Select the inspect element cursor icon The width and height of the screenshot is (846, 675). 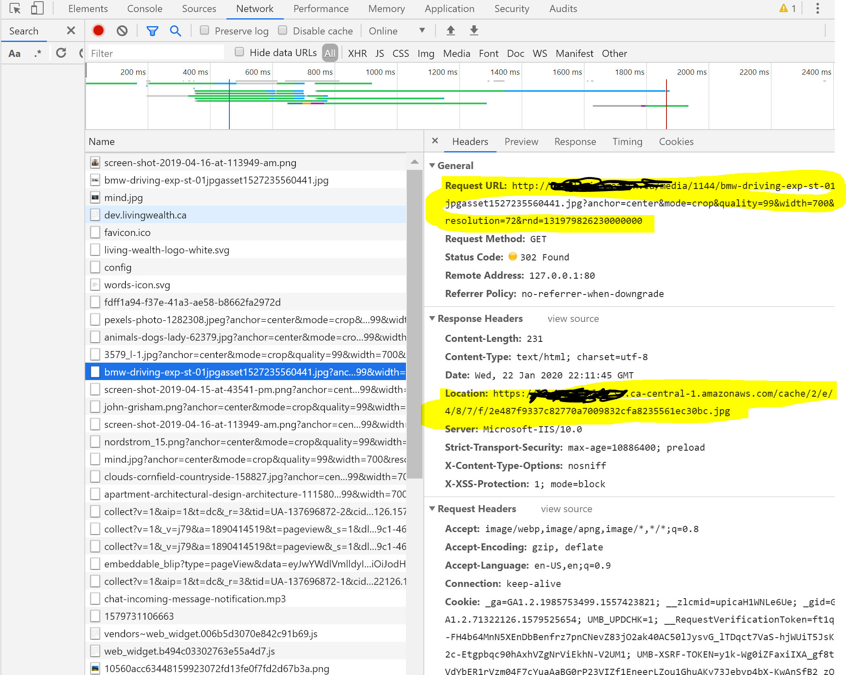15,9
